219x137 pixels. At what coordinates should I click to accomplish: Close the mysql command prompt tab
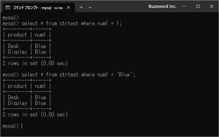69,7
